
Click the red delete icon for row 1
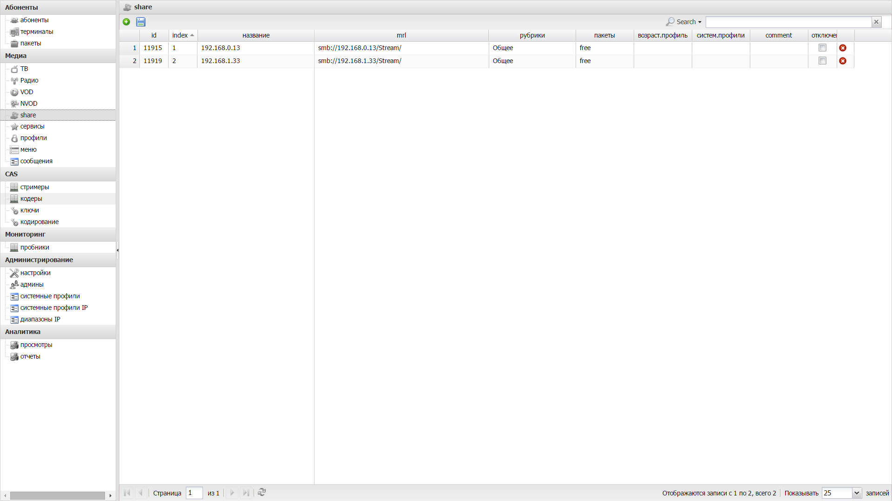tap(843, 48)
